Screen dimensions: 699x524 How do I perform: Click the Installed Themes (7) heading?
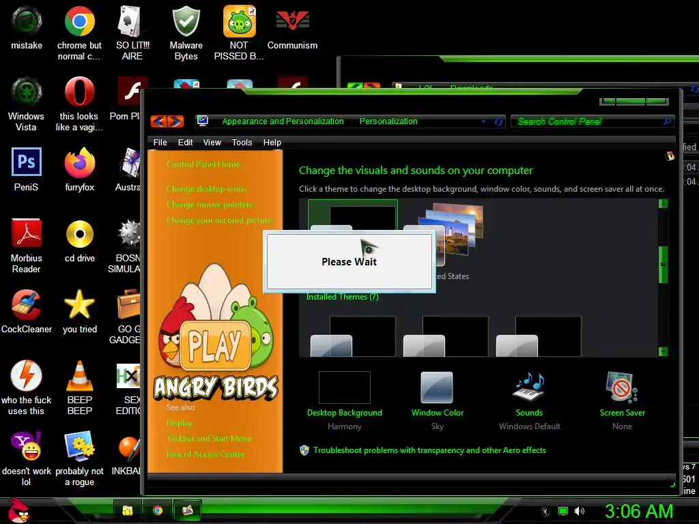coord(342,297)
